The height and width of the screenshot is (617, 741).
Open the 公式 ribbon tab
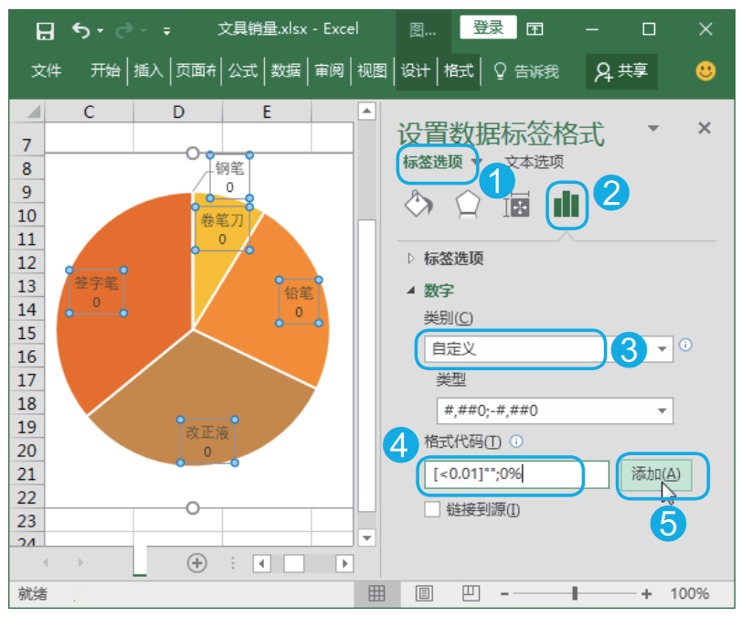coord(243,71)
